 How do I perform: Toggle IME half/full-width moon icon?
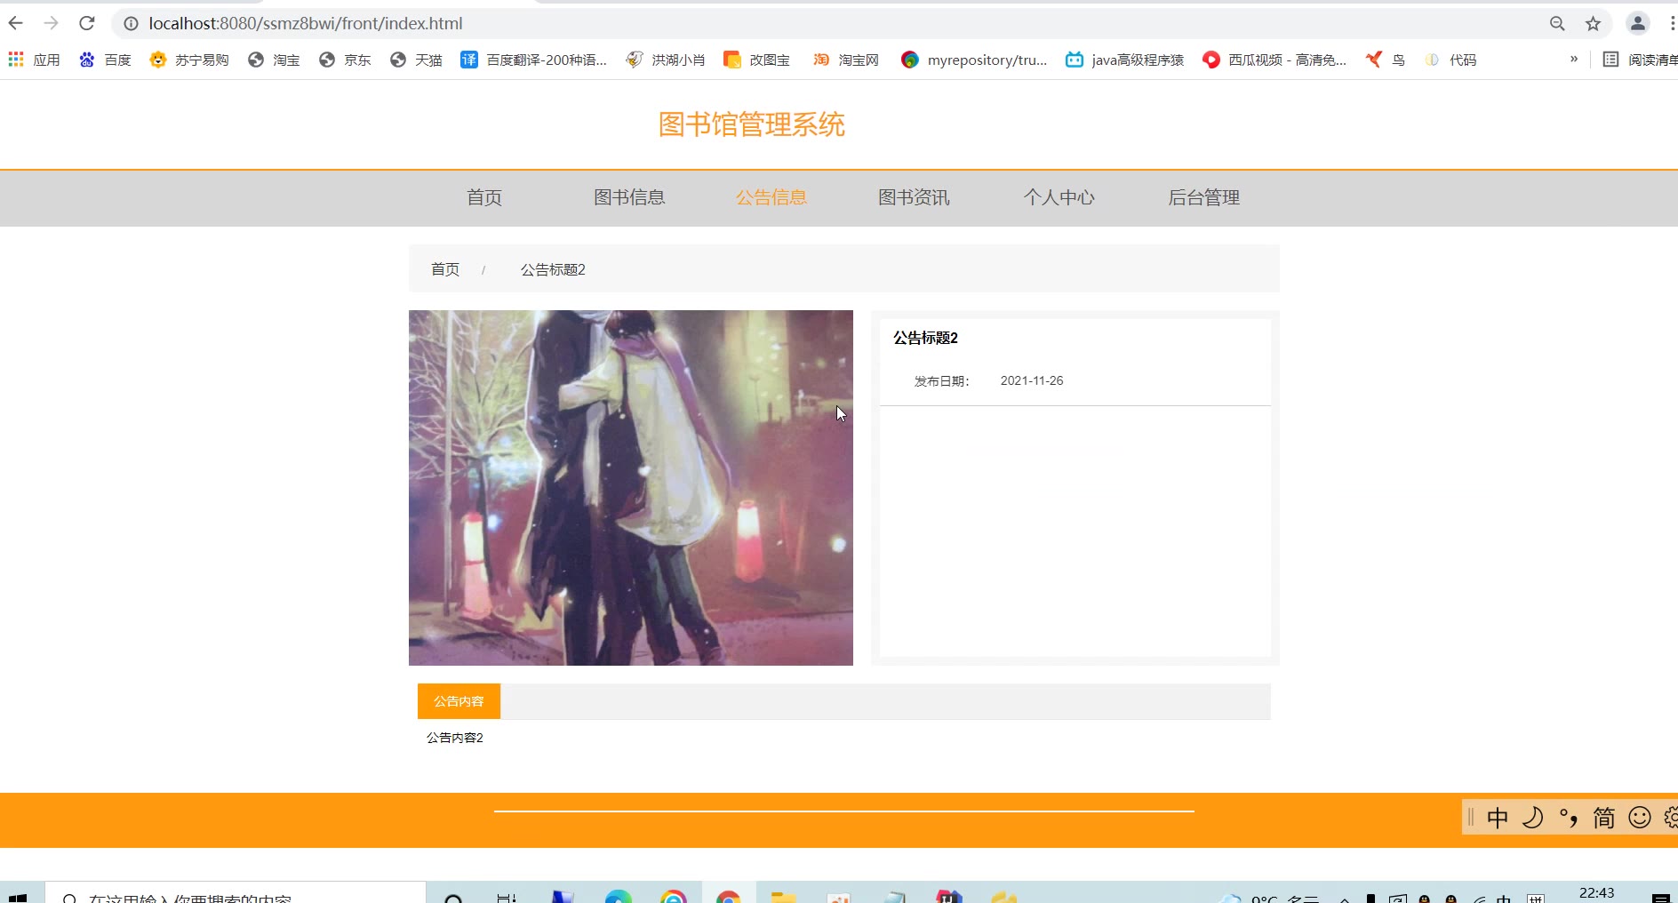(1533, 818)
